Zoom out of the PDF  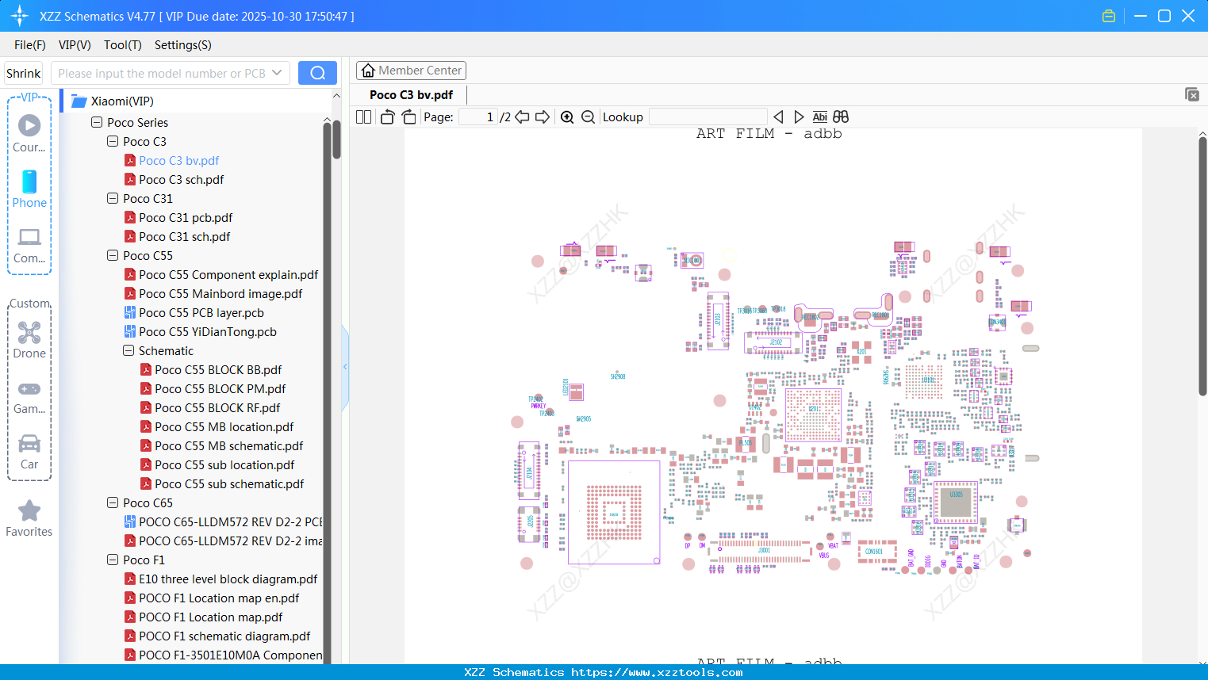tap(588, 117)
